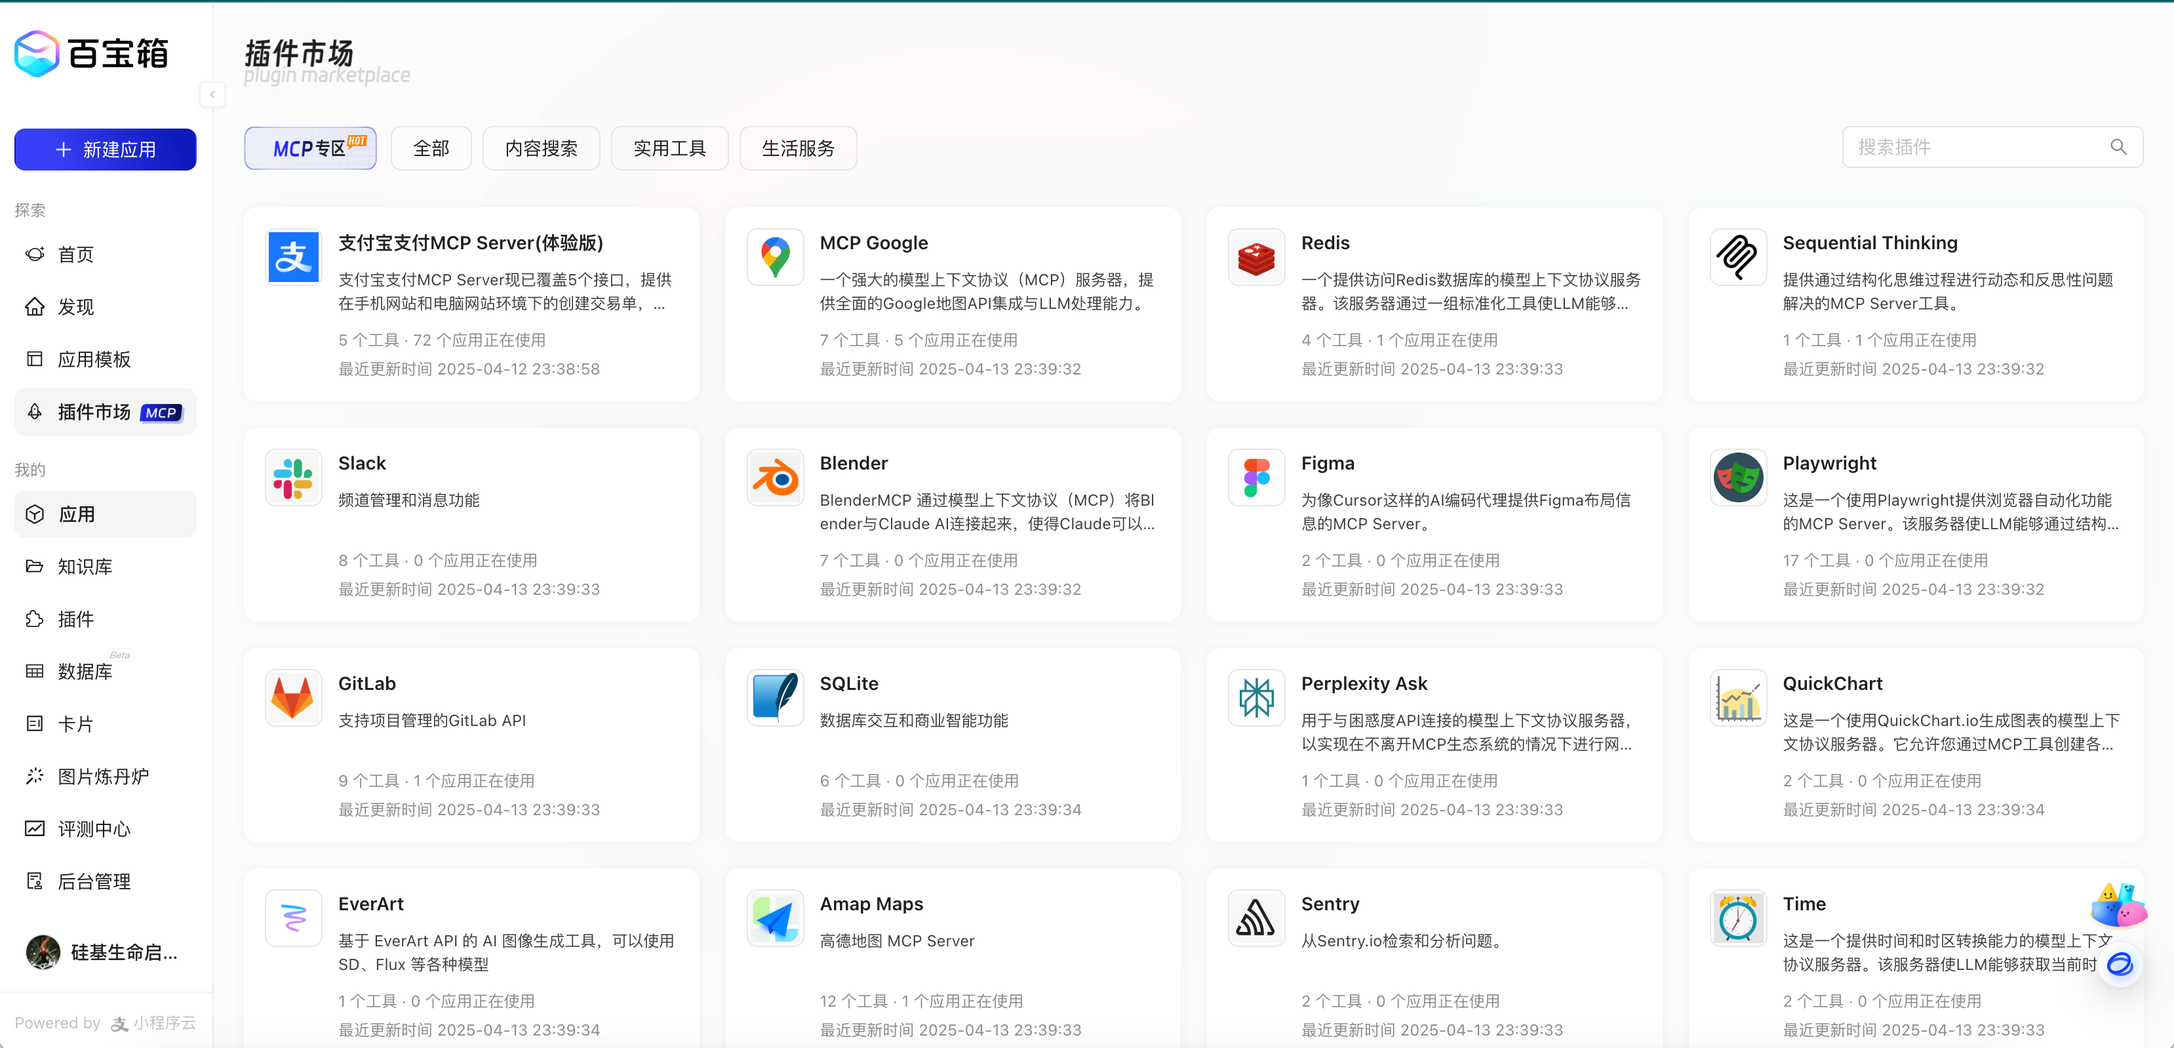Screen dimensions: 2174x1048
Task: Click the 新建应用 button
Action: 105,149
